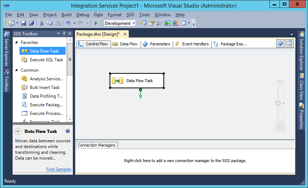Image resolution: width=308 pixels, height=188 pixels.
Task: Click the Redo toolbar icon
Action: pyautogui.click(x=80, y=23)
